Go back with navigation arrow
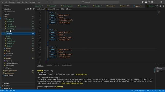165x92 pixels. pyautogui.click(x=47, y=2)
